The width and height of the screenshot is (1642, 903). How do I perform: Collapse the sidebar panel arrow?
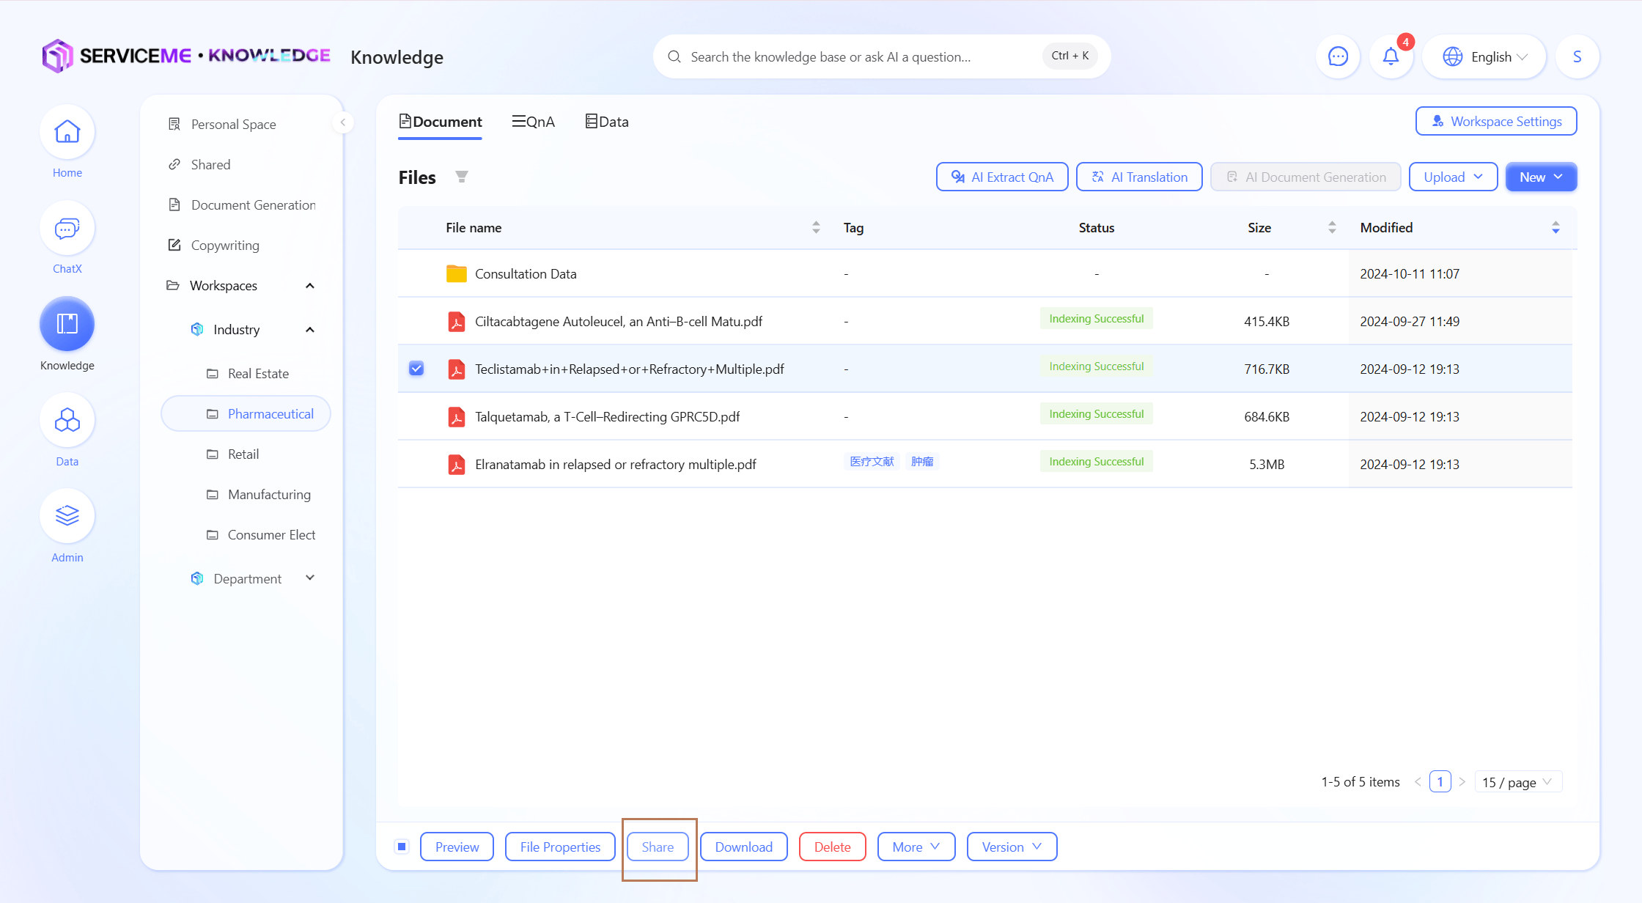point(342,122)
